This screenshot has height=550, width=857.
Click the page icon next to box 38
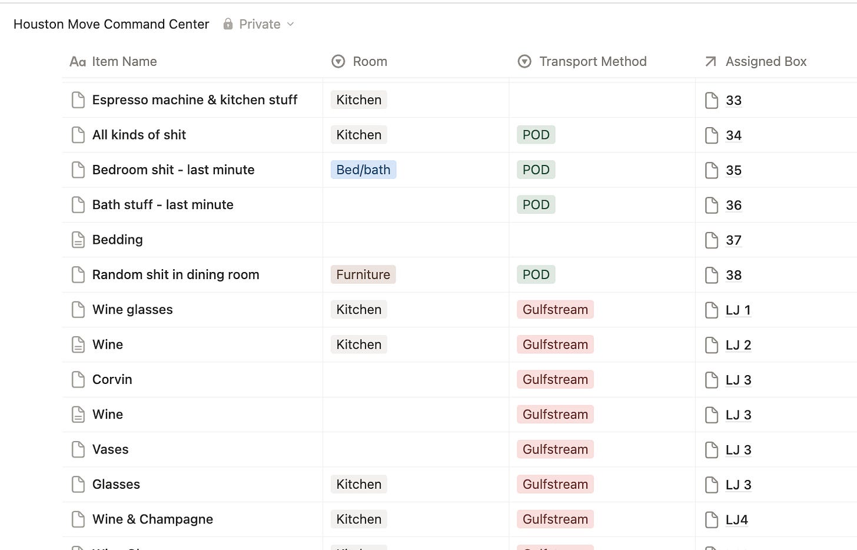pyautogui.click(x=711, y=275)
